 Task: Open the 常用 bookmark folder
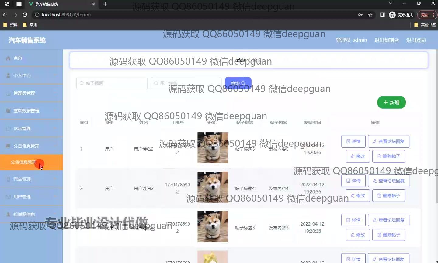point(30,25)
